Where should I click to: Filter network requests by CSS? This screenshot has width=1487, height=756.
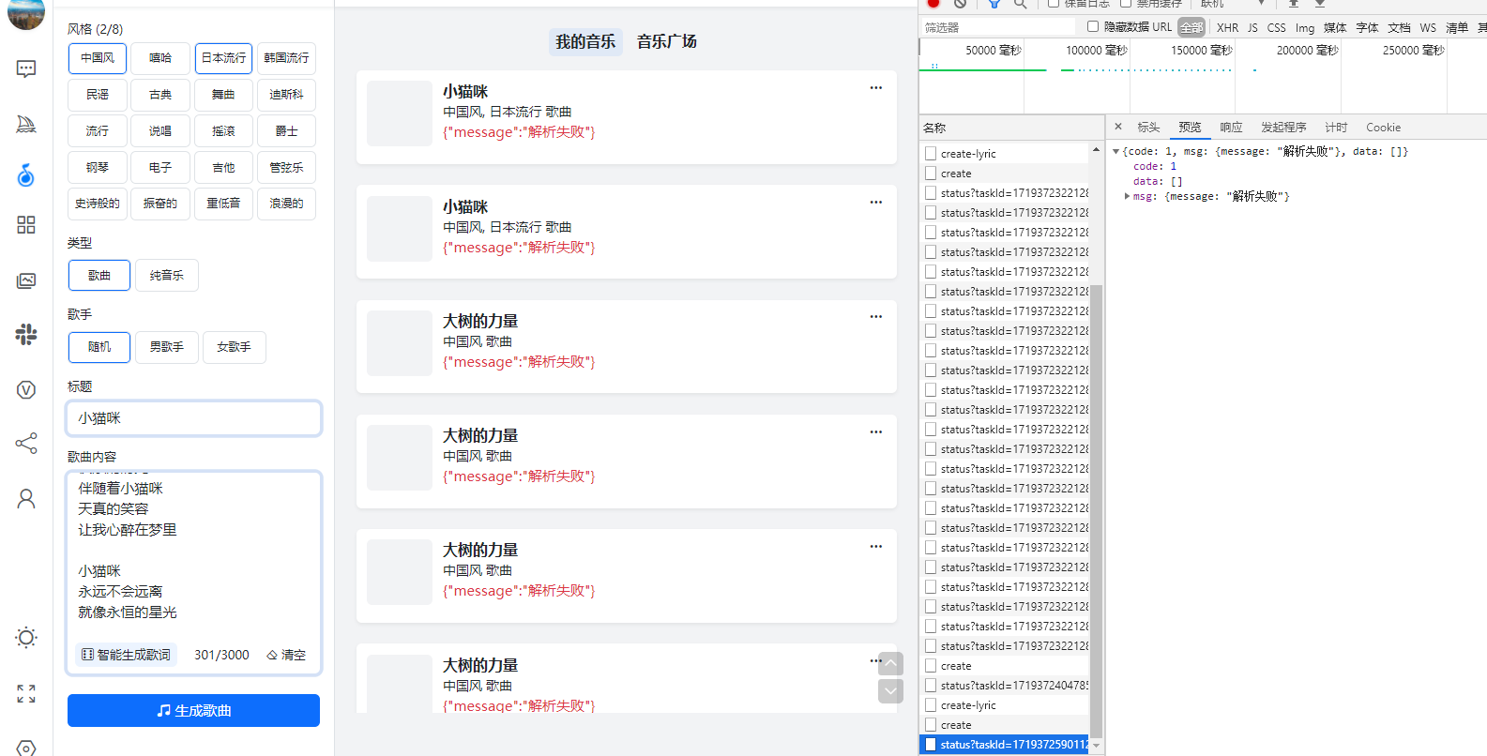click(1276, 27)
